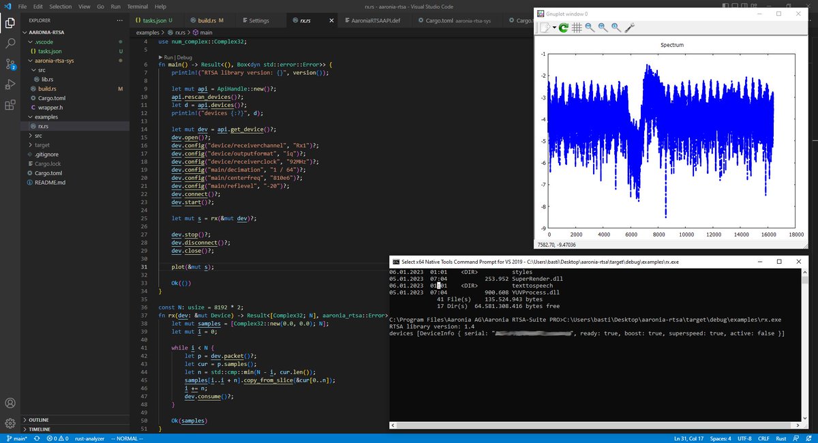Open Explorer panel more actions ellipsis

coord(120,20)
